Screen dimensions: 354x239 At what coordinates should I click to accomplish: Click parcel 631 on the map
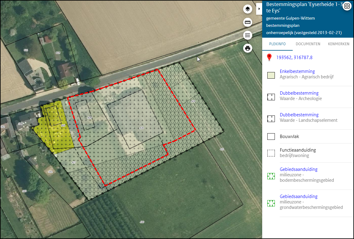tap(26, 50)
